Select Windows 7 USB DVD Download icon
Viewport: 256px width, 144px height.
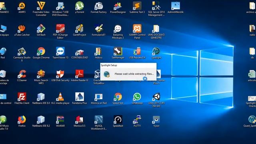pyautogui.click(x=60, y=6)
